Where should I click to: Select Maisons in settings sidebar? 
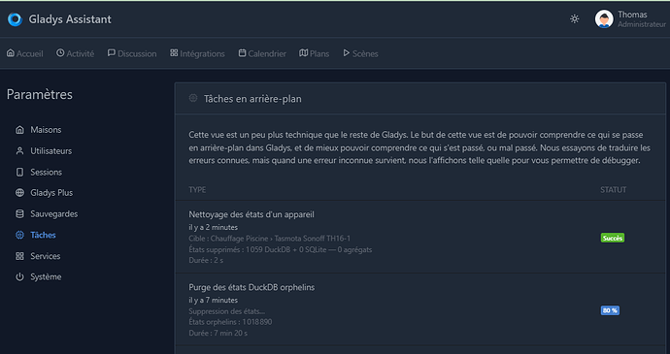[39, 130]
